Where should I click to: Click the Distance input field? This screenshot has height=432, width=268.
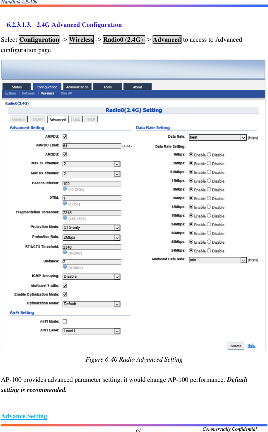click(x=92, y=262)
